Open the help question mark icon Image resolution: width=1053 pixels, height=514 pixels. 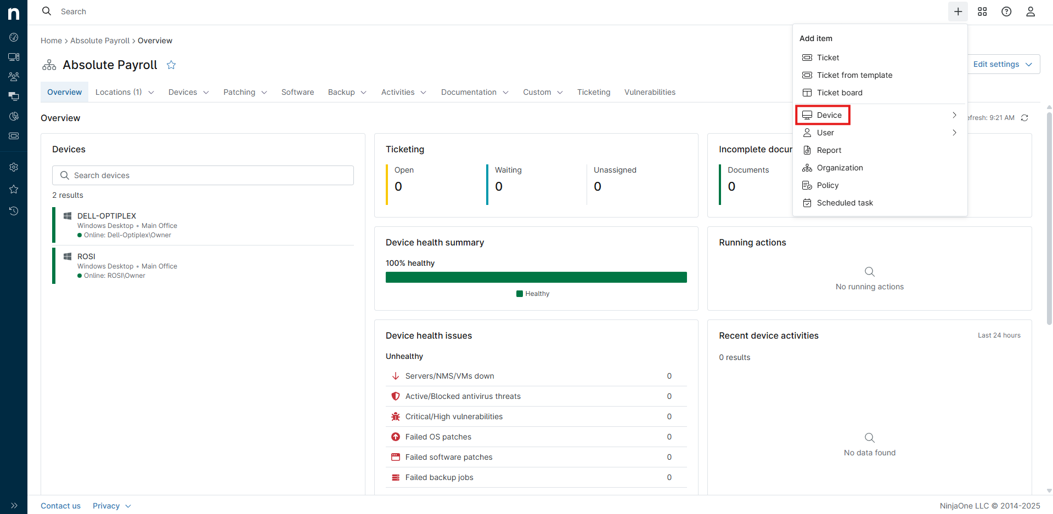(1006, 12)
